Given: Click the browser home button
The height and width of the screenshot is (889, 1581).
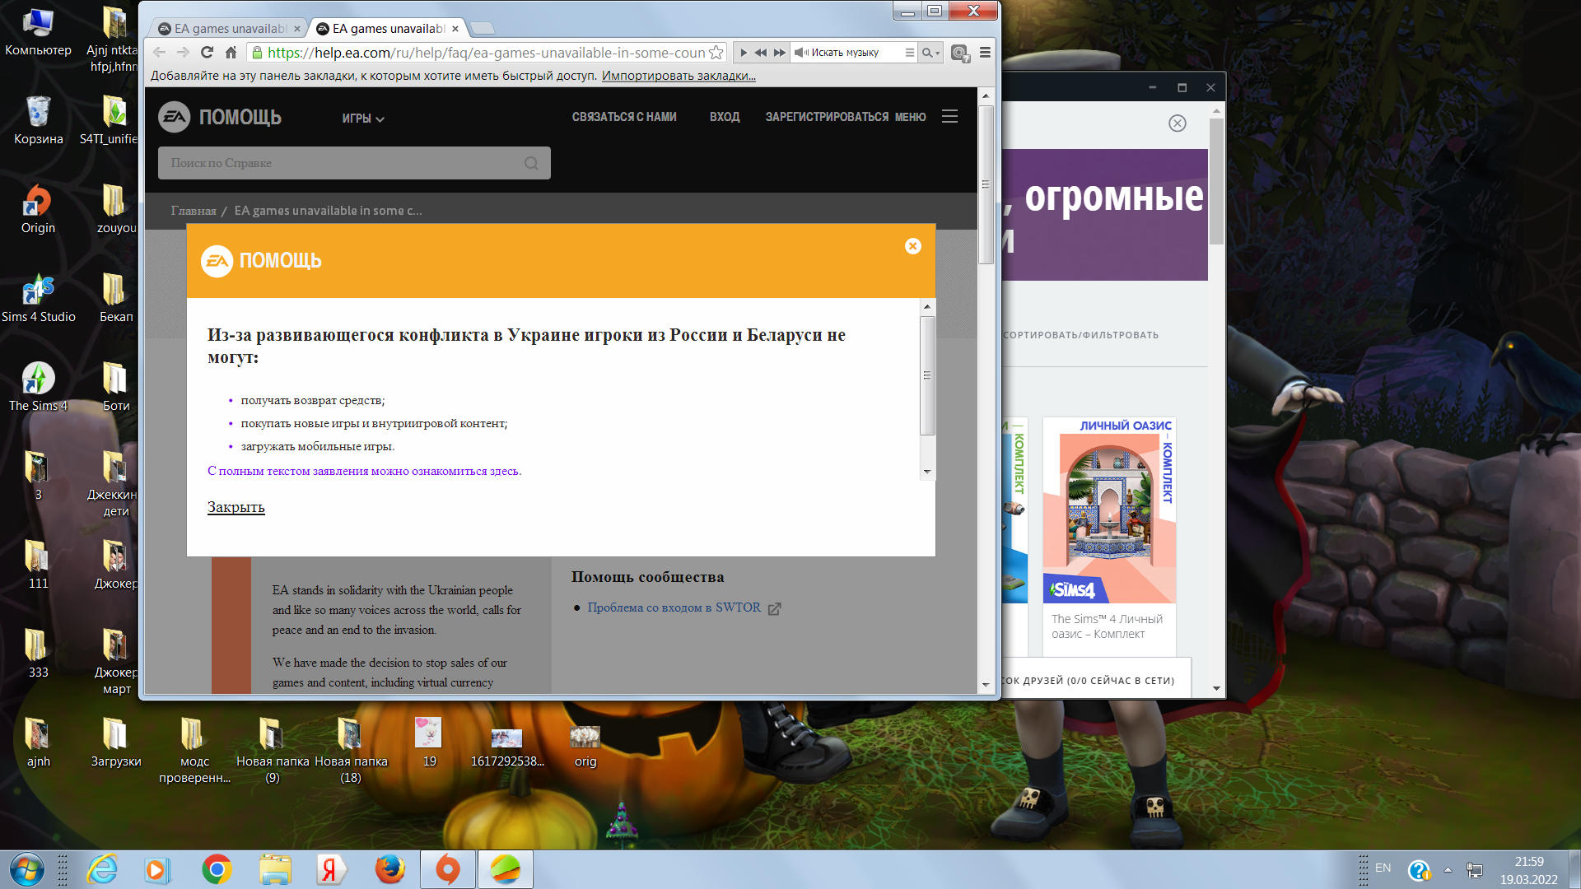Looking at the screenshot, I should 231,53.
